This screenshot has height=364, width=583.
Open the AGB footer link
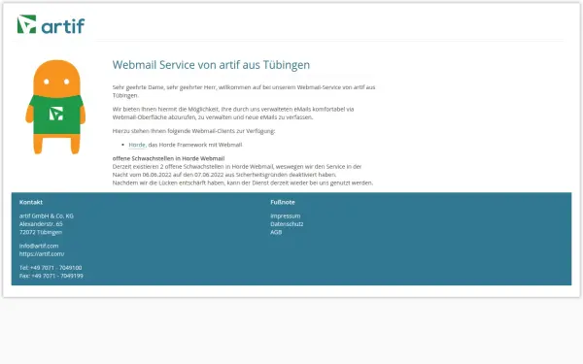click(276, 232)
